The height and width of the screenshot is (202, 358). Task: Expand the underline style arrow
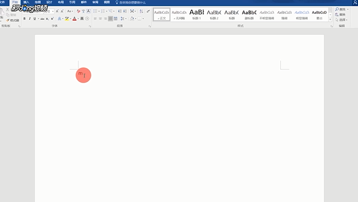[38, 19]
